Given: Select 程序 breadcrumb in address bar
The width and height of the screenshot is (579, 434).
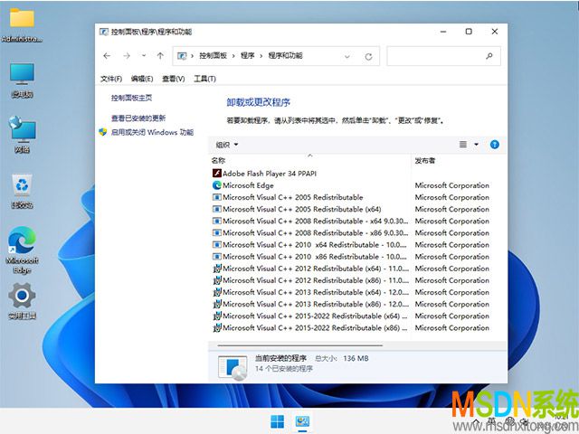Looking at the screenshot, I should coord(247,56).
